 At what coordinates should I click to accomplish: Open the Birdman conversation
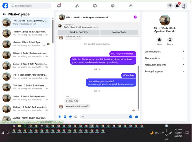click(26, 109)
